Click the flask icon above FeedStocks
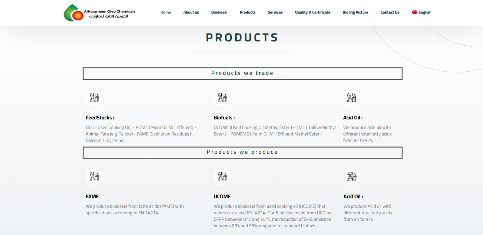This screenshot has height=235, width=483. tap(94, 97)
